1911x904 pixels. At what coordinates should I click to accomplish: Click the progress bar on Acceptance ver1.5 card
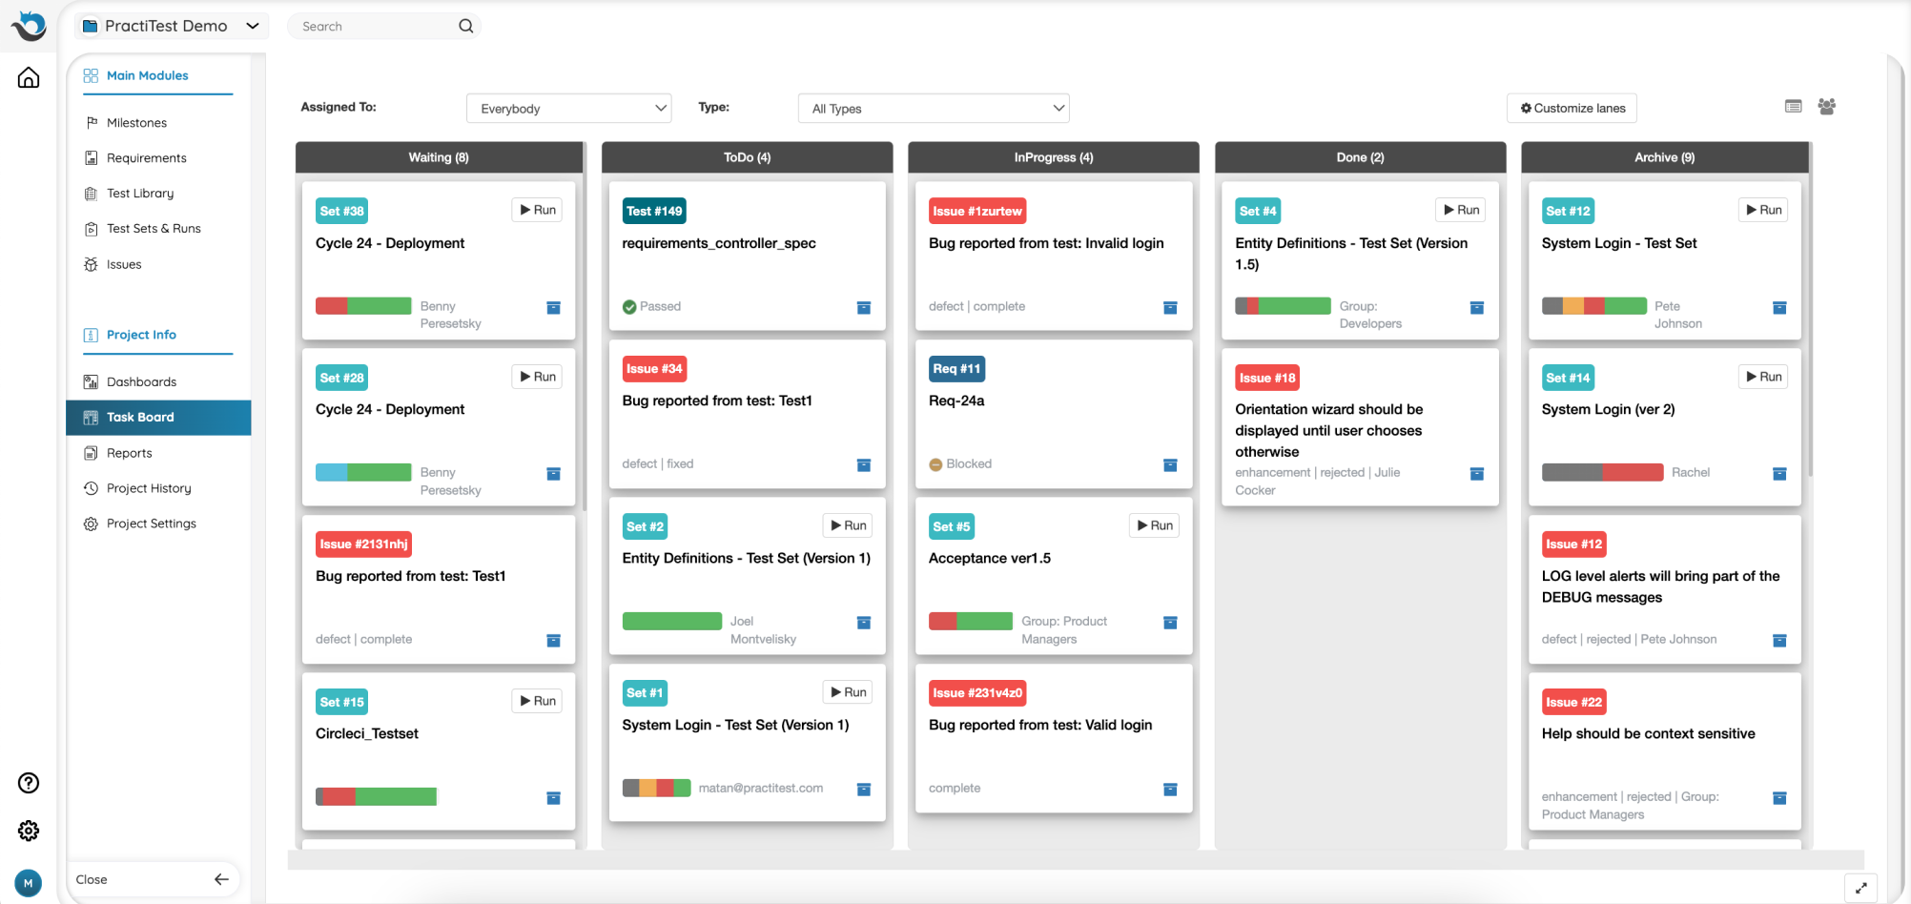point(971,621)
